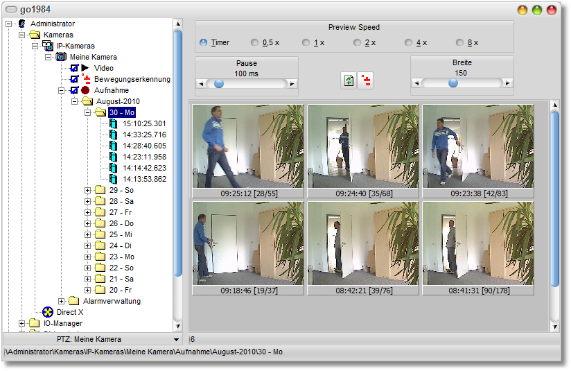This screenshot has width=571, height=371.
Task: Click the IP-Kameras network camera icon
Action: coord(48,46)
